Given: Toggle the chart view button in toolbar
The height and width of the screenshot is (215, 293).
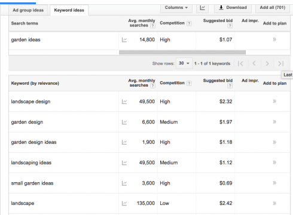Looking at the screenshot, I should (x=202, y=8).
